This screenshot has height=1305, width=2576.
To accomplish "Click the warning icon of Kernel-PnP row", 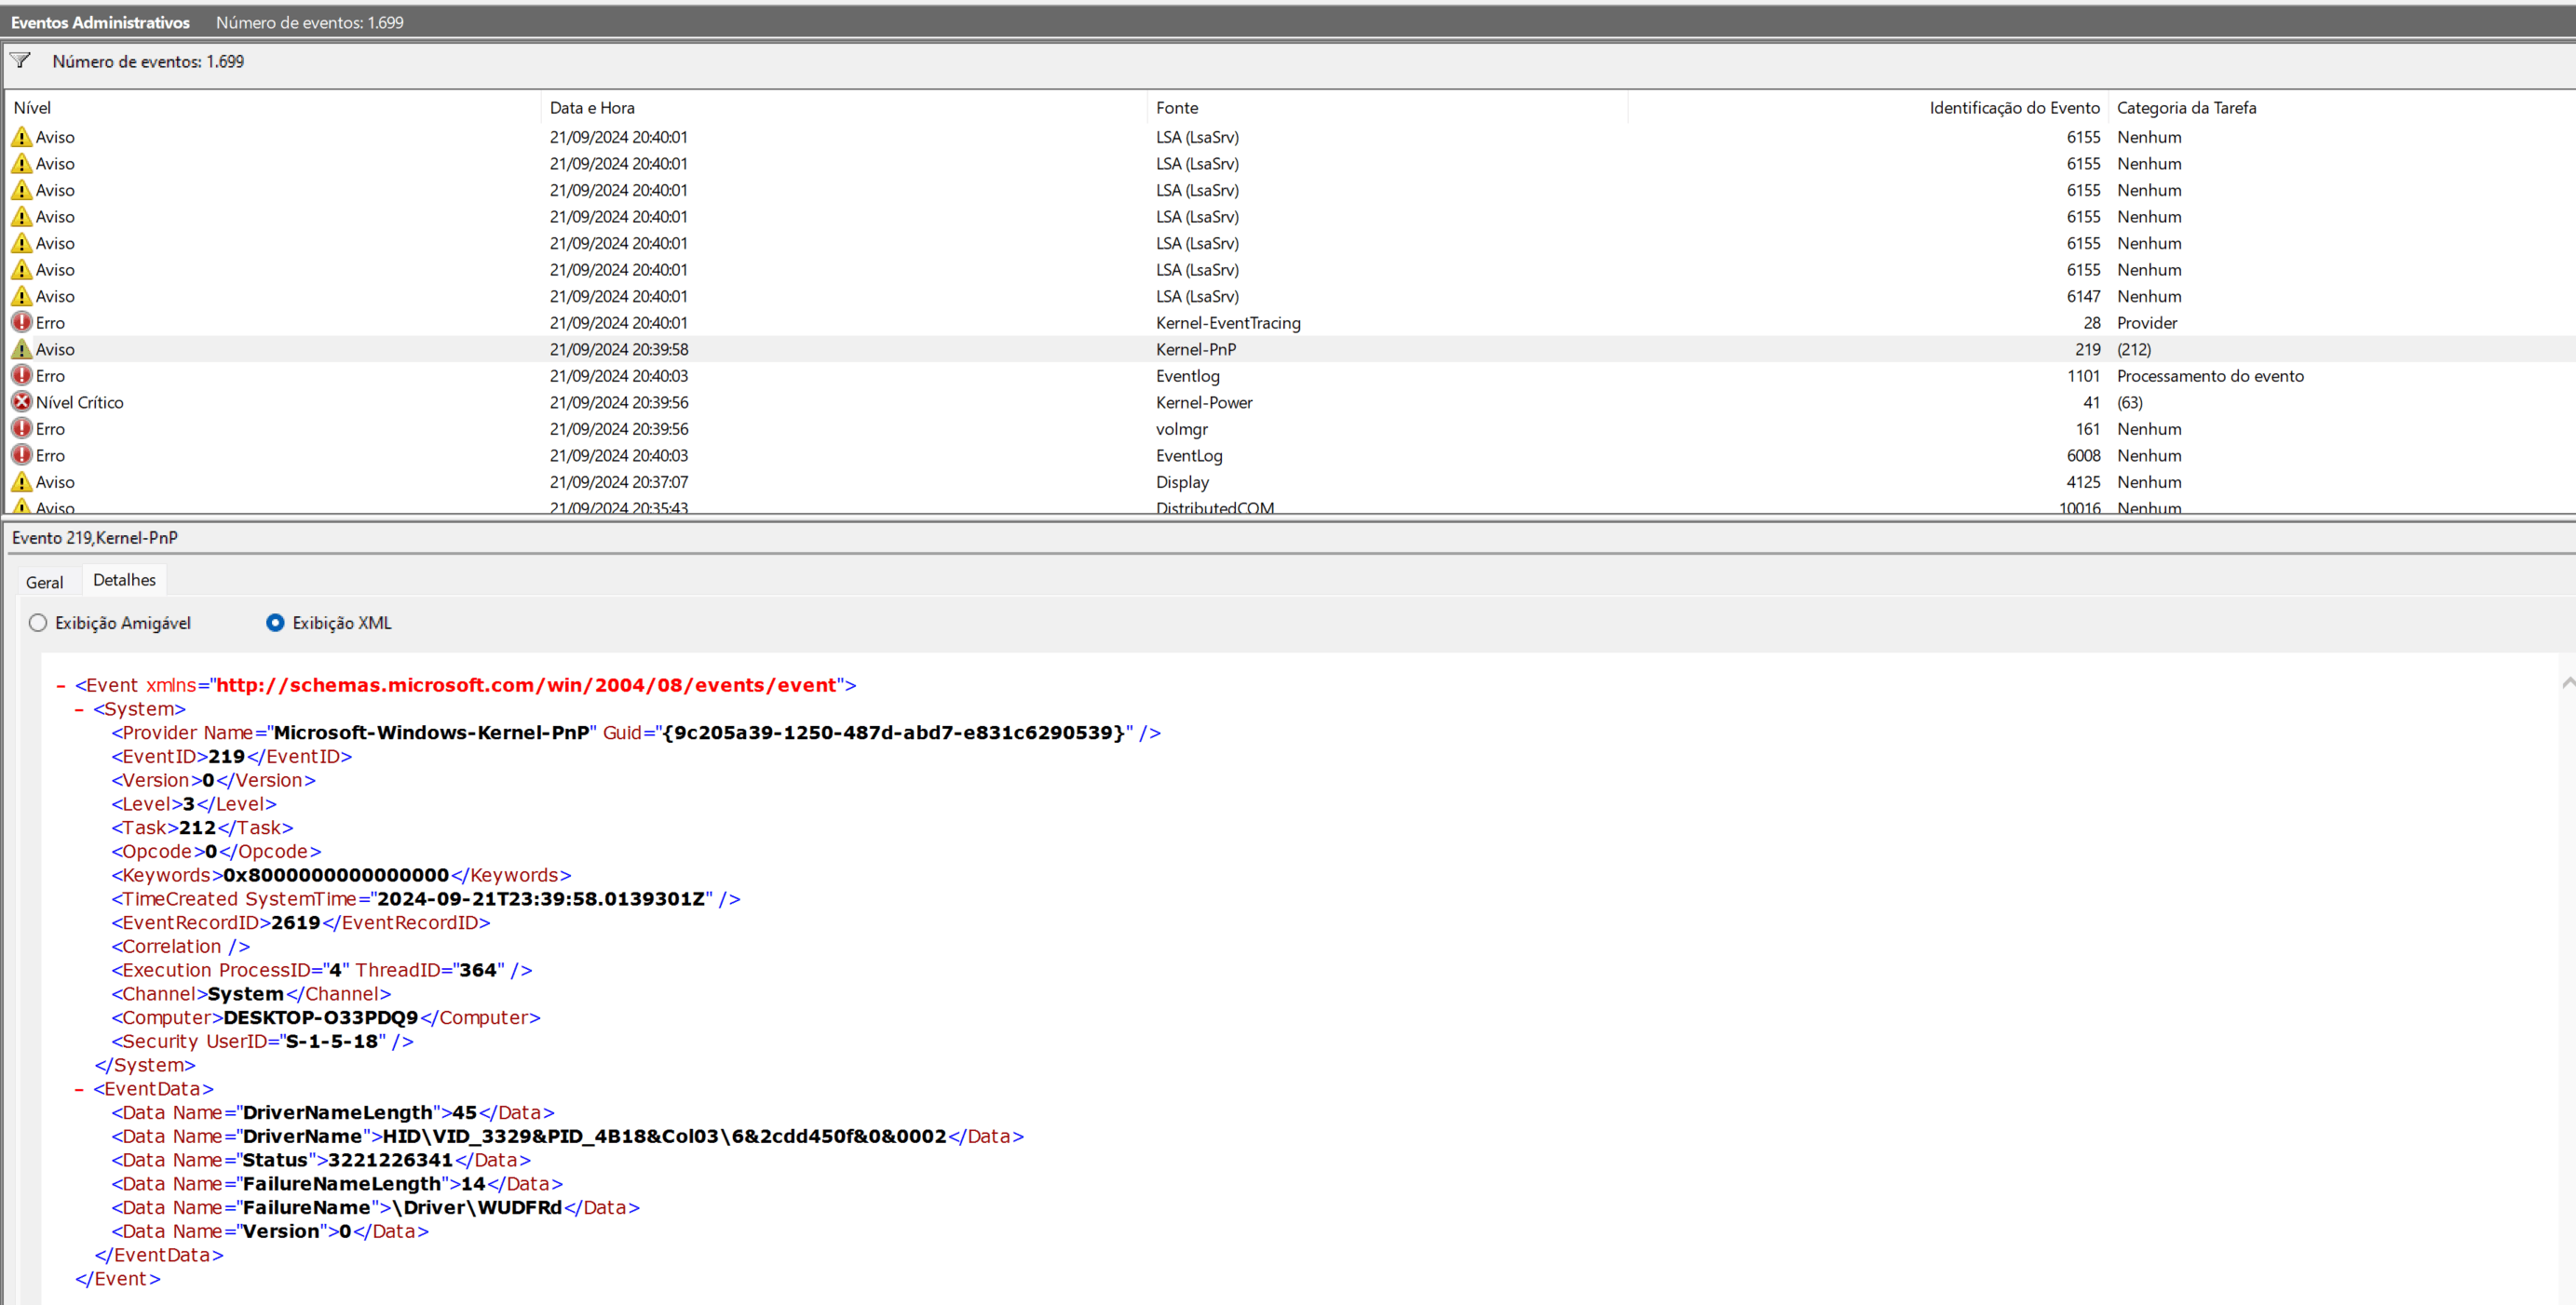I will point(21,349).
